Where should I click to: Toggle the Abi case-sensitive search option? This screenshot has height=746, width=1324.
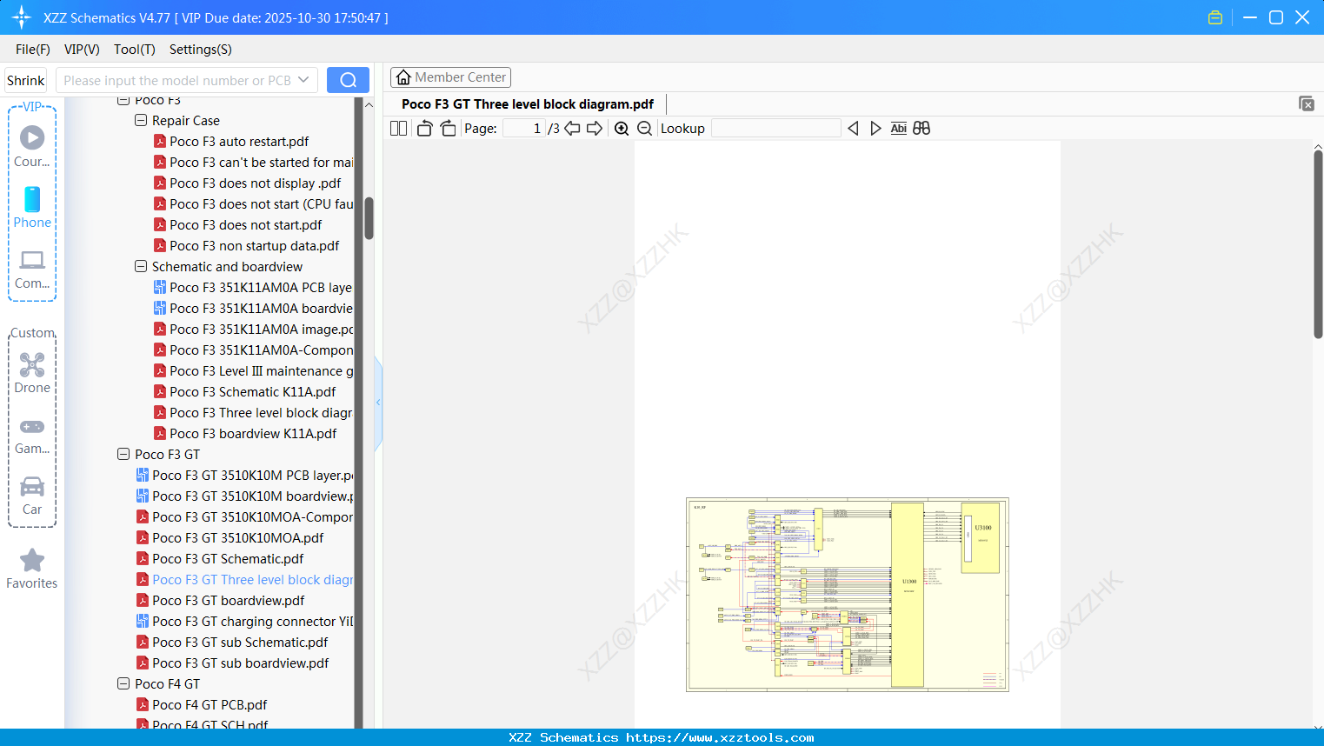pos(898,128)
